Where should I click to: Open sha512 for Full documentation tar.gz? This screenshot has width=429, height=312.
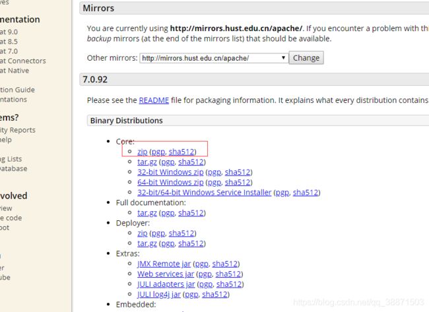coord(191,213)
